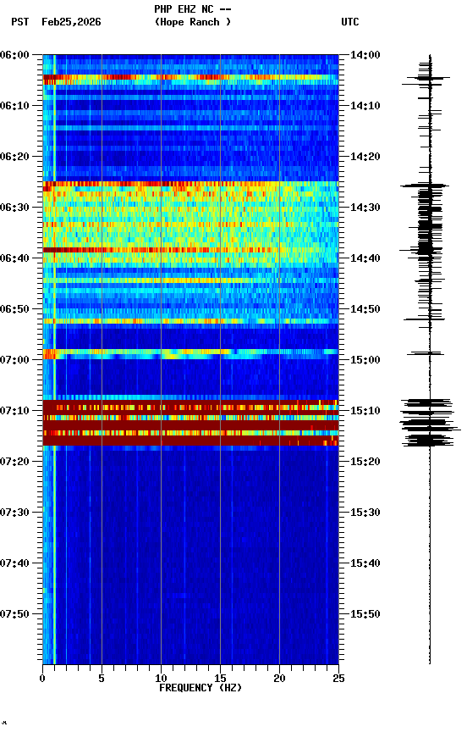Click the 10 Hz frequency axis label
The width and height of the screenshot is (467, 732).
click(x=161, y=679)
